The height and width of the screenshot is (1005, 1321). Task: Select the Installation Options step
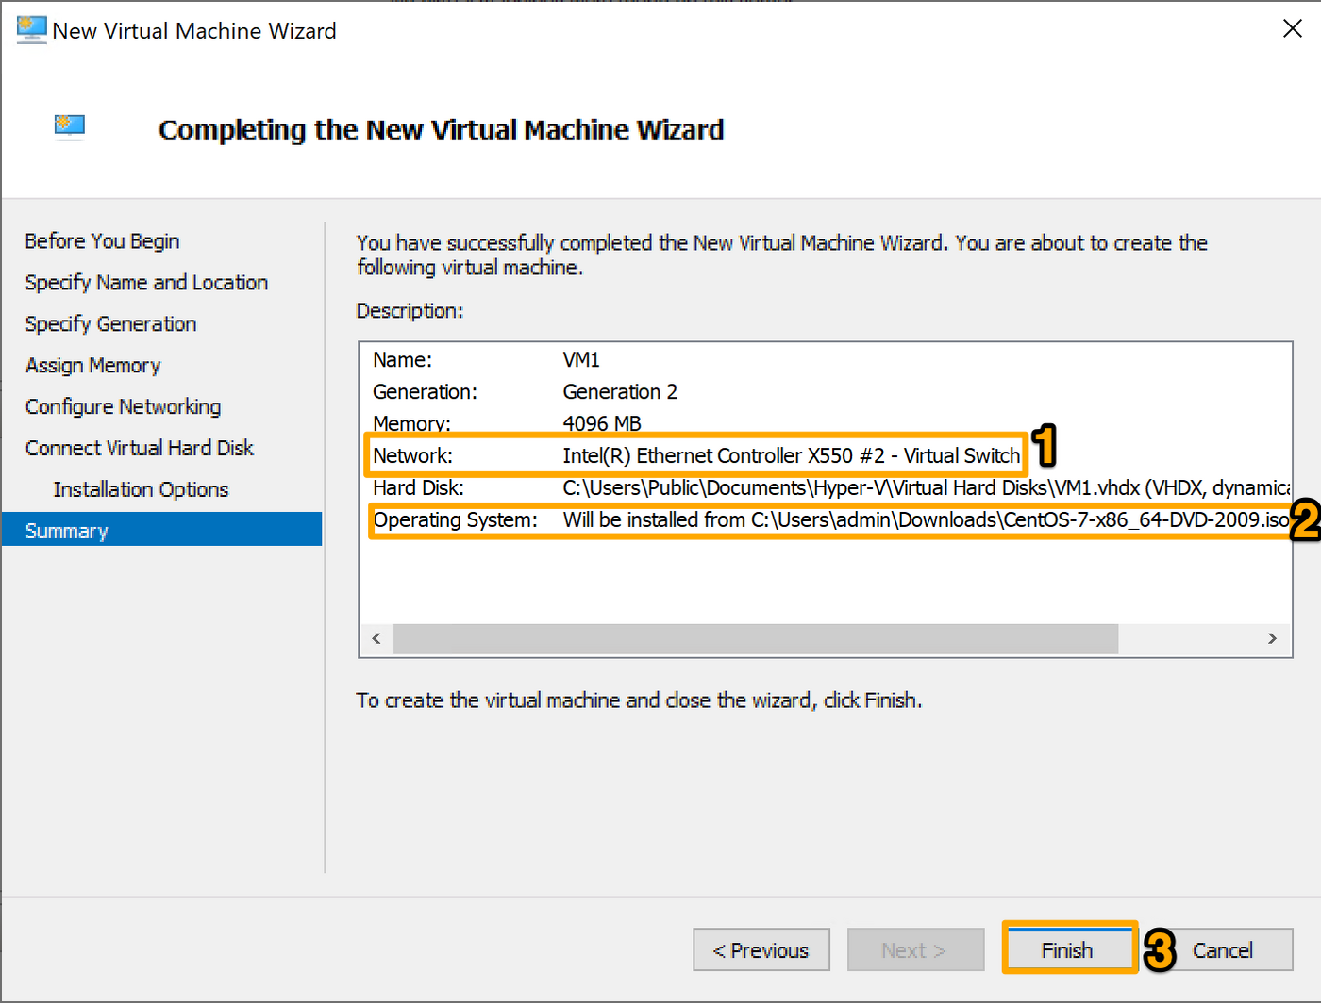click(x=141, y=489)
